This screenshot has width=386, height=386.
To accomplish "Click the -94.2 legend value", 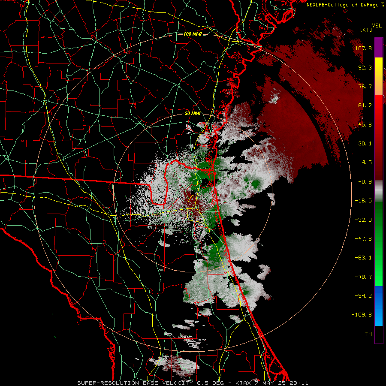I will tap(363, 296).
